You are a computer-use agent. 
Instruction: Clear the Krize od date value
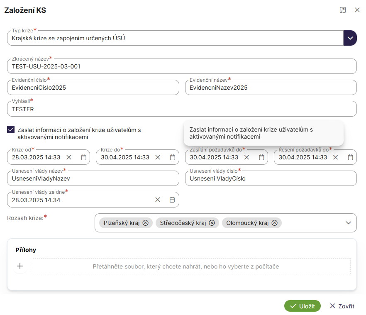(x=69, y=157)
